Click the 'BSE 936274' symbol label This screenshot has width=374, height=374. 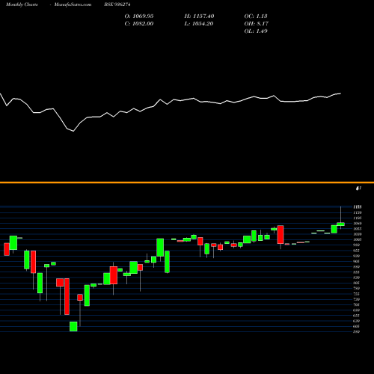117,4
